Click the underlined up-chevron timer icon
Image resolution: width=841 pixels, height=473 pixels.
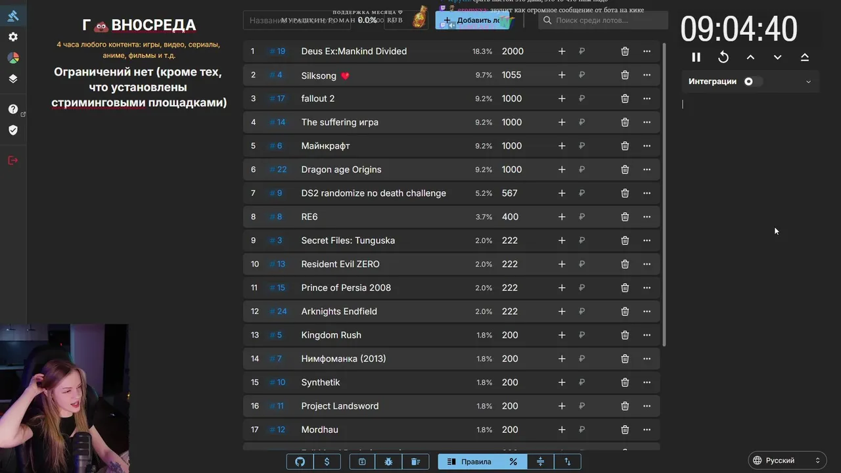click(x=805, y=57)
